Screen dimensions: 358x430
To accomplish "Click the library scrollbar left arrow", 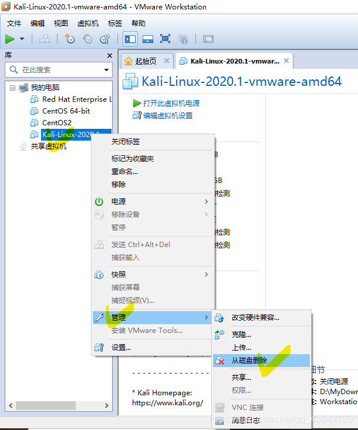I will [x=11, y=405].
